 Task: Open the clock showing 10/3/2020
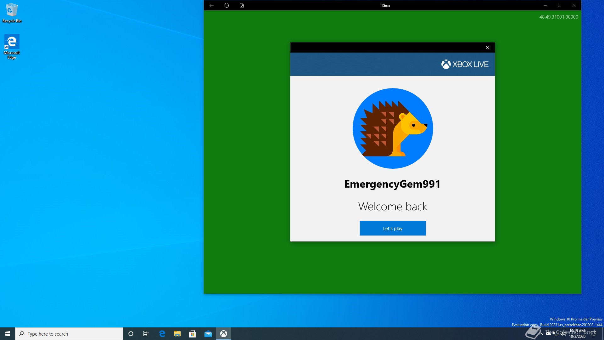[577, 334]
